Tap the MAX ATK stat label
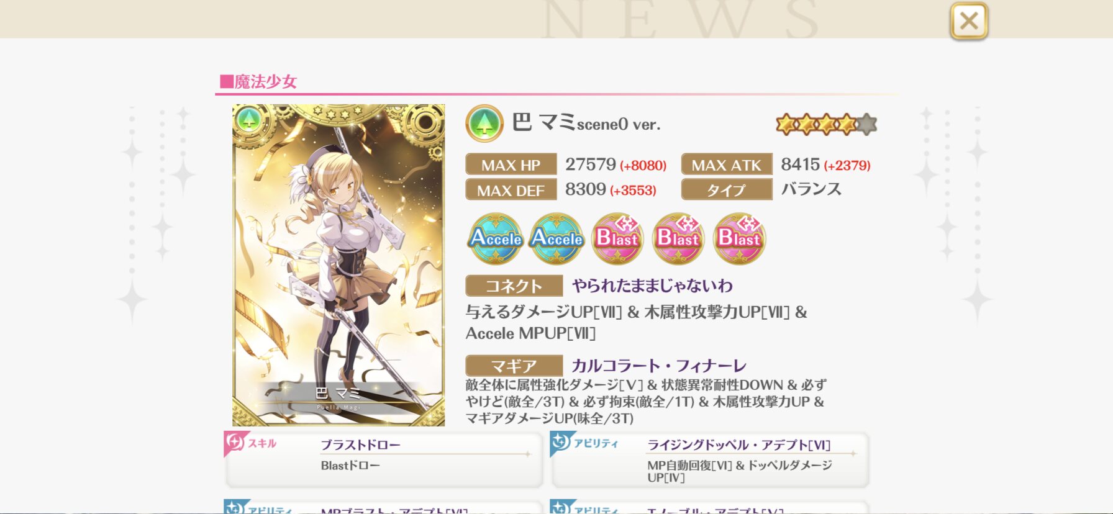This screenshot has width=1113, height=514. tap(727, 165)
